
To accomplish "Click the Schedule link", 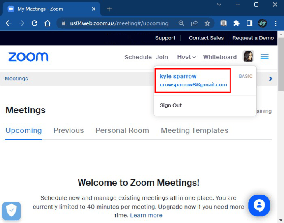I will (x=138, y=57).
